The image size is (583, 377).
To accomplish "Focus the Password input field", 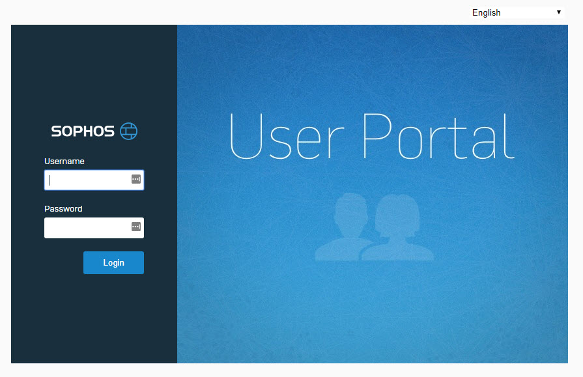I will (94, 227).
